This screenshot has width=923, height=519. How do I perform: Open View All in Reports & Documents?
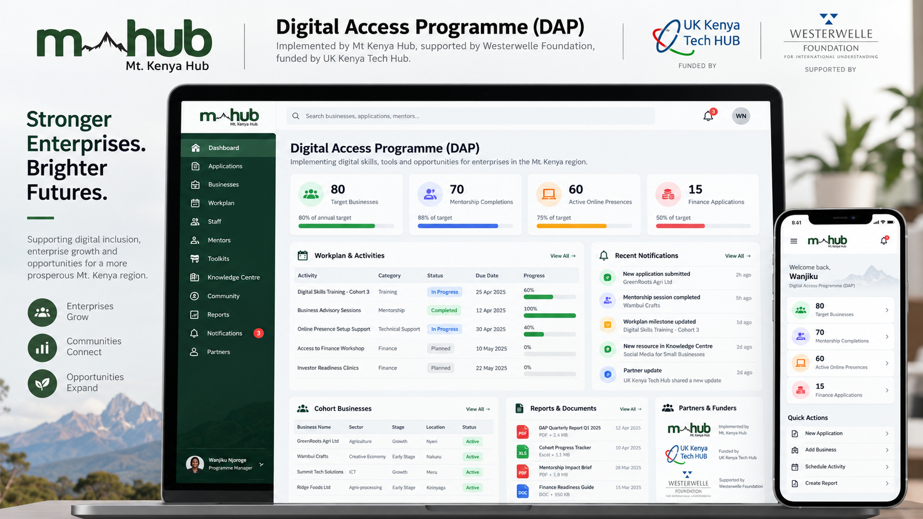(631, 409)
